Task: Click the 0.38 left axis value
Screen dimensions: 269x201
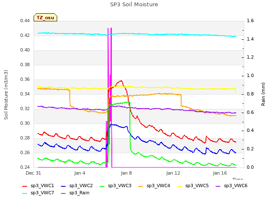Action: coord(25,64)
